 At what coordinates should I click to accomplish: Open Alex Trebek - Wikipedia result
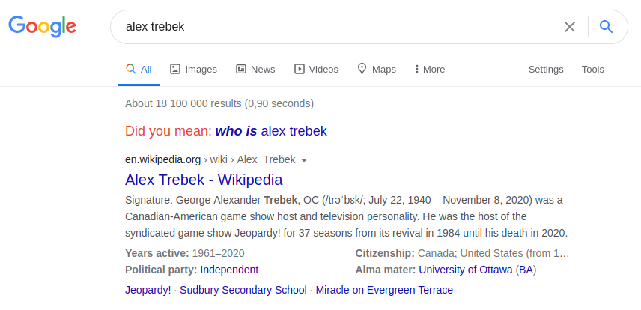tap(204, 180)
